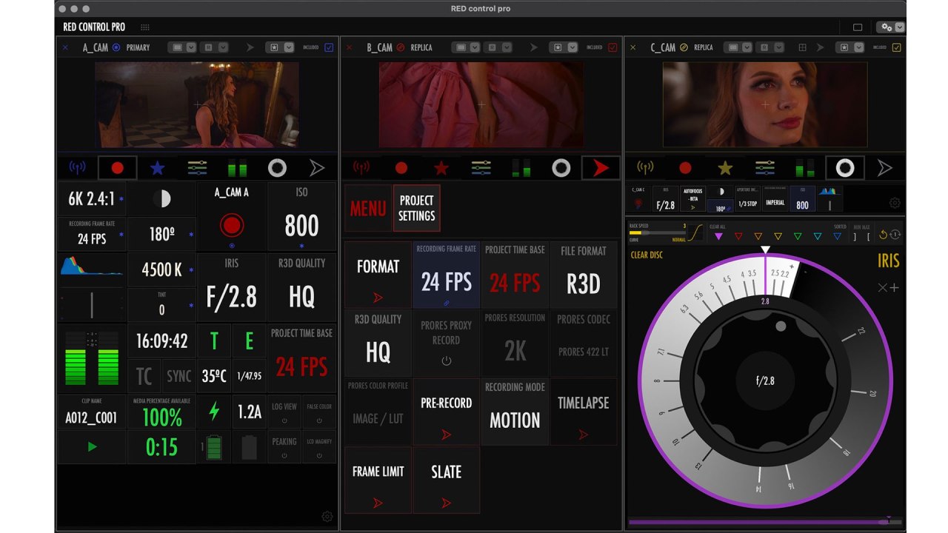This screenshot has height=533, width=948.
Task: Click C_CAM wireless connection icon
Action: [646, 168]
